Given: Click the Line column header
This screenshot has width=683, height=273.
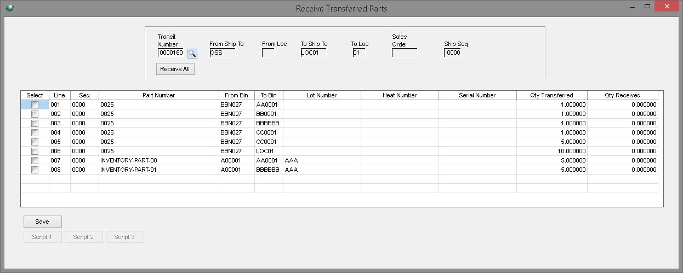Looking at the screenshot, I should 60,95.
